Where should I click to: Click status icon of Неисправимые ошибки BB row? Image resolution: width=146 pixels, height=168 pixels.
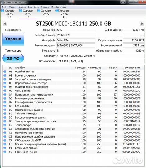[5, 110]
